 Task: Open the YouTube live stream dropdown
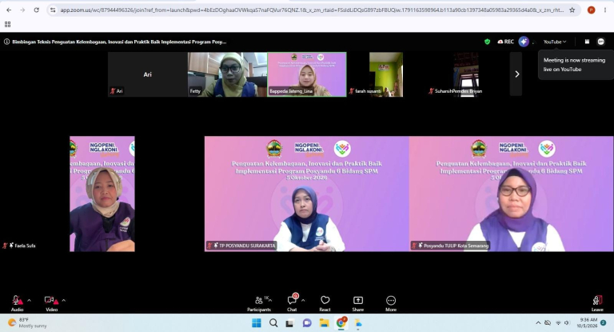(555, 42)
